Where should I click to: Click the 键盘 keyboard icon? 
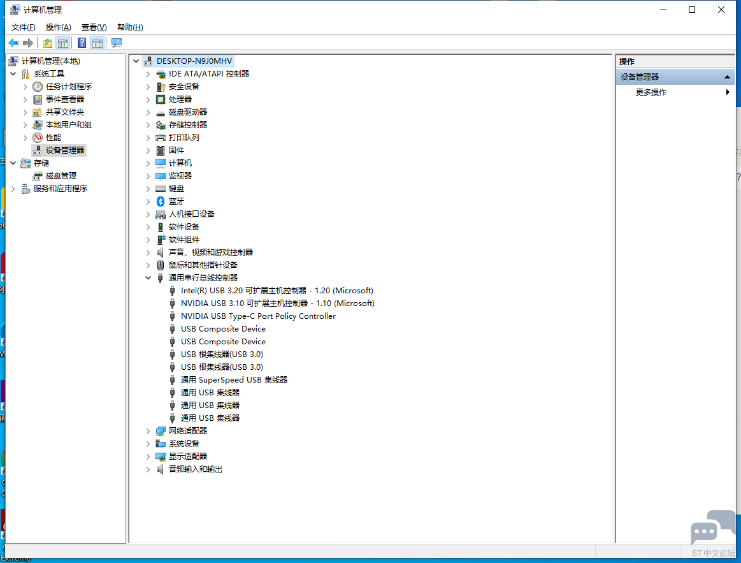(161, 189)
